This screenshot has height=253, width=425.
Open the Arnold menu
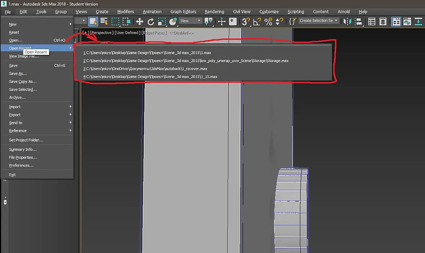pos(344,11)
